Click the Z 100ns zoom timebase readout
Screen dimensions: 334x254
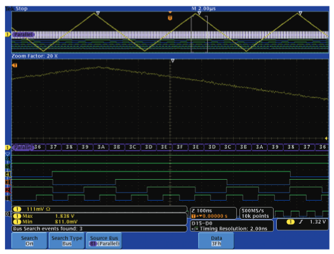click(202, 211)
